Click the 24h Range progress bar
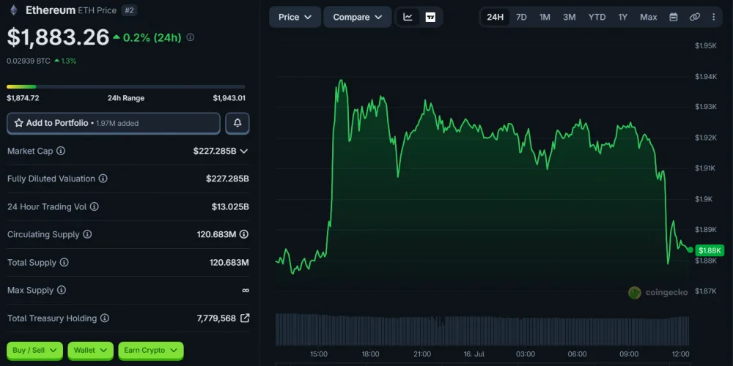The image size is (733, 366). (x=126, y=86)
